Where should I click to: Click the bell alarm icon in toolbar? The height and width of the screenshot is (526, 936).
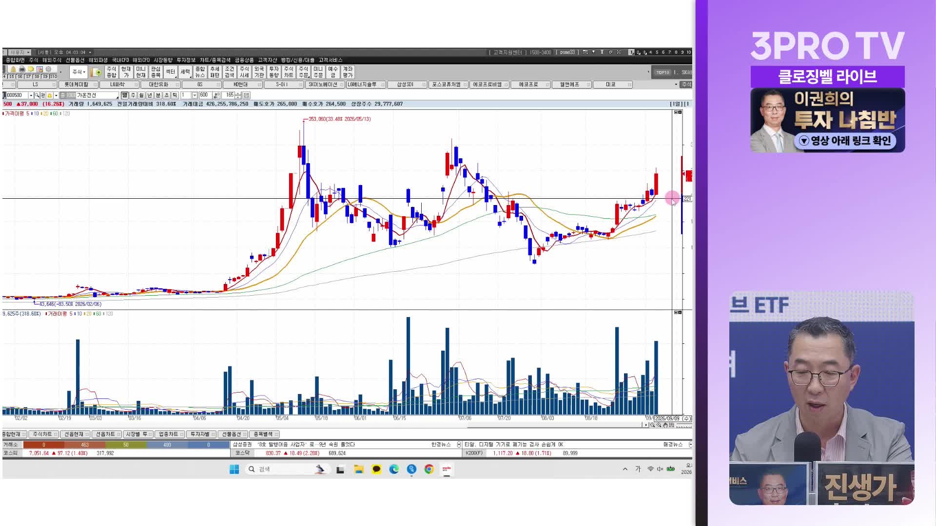14,69
